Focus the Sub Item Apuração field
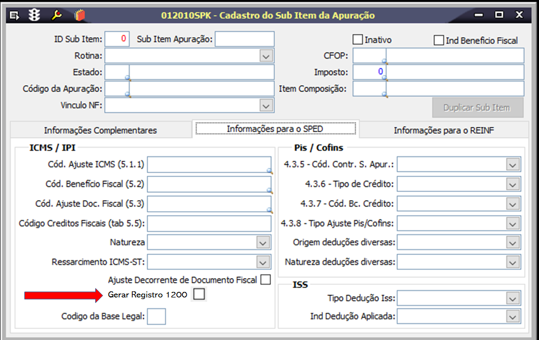The image size is (539, 340). pyautogui.click(x=245, y=39)
